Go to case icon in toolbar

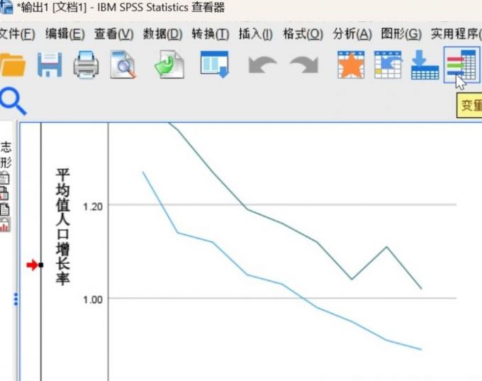[388, 65]
